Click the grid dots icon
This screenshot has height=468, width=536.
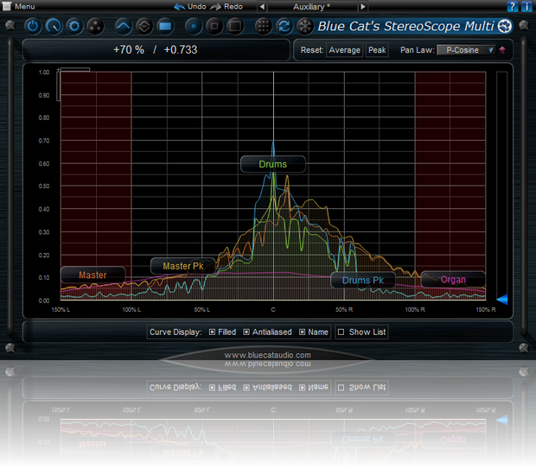point(263,26)
